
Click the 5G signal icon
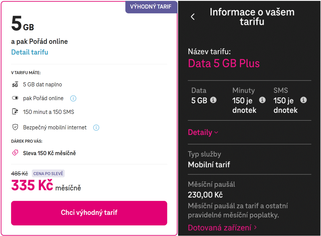coord(15,84)
